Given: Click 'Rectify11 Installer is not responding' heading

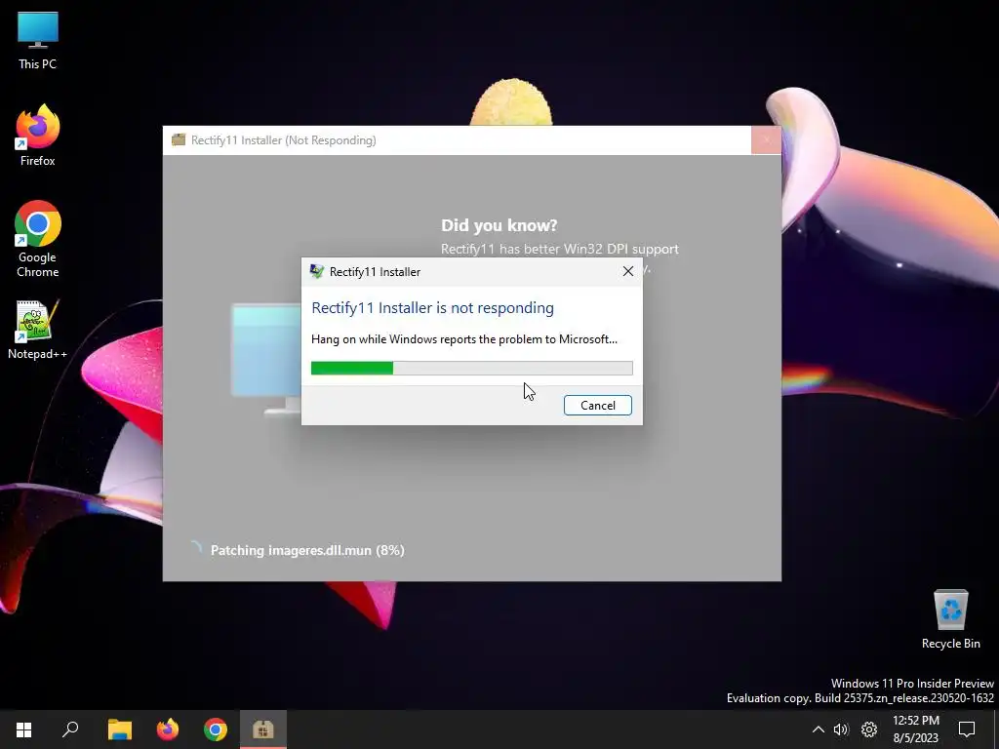Looking at the screenshot, I should (432, 307).
